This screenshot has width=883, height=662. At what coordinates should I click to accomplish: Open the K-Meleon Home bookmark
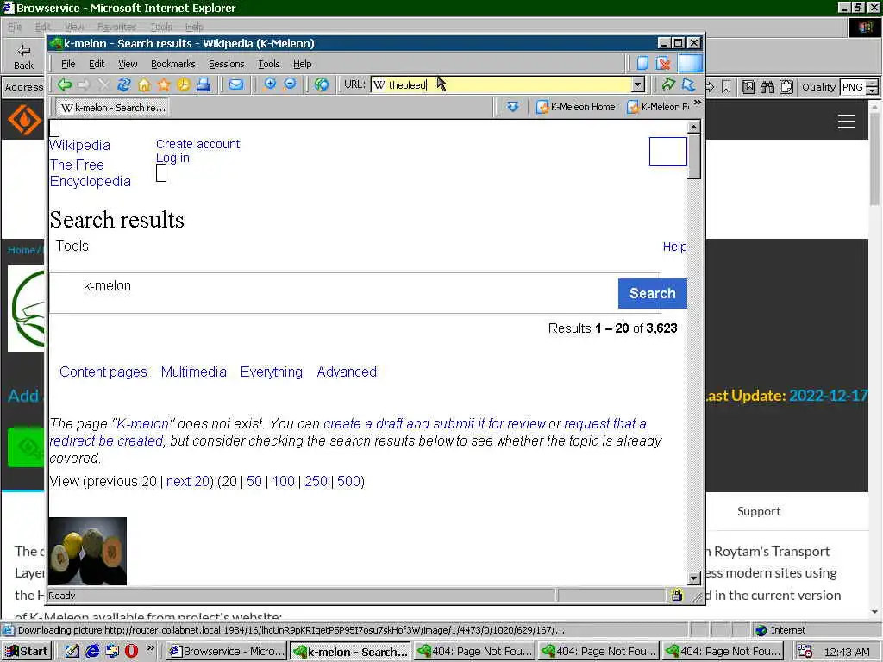(575, 107)
